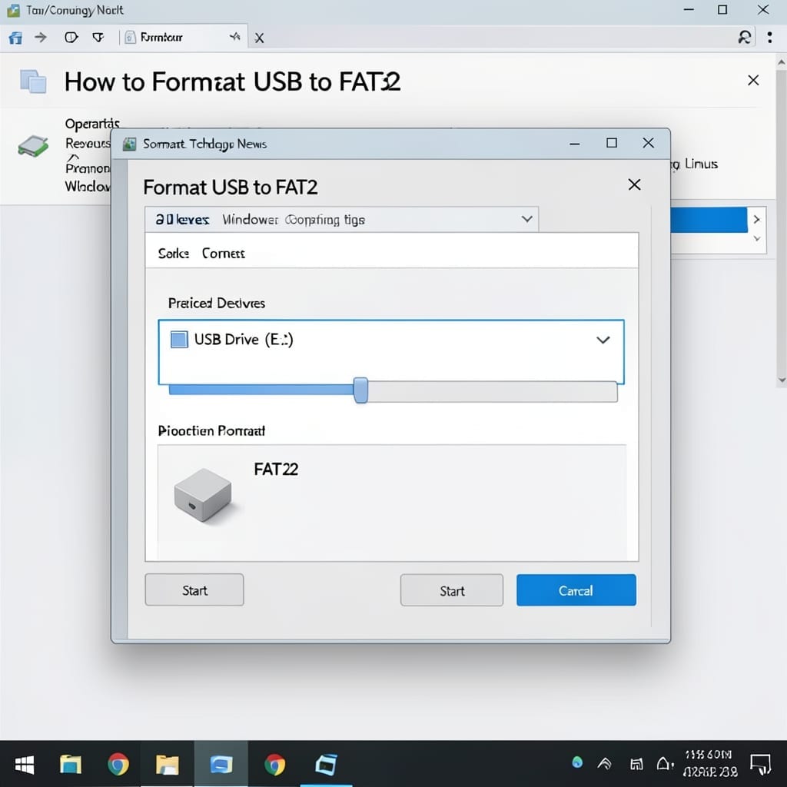Close the Formtour browser tab
The width and height of the screenshot is (787, 787).
259,38
